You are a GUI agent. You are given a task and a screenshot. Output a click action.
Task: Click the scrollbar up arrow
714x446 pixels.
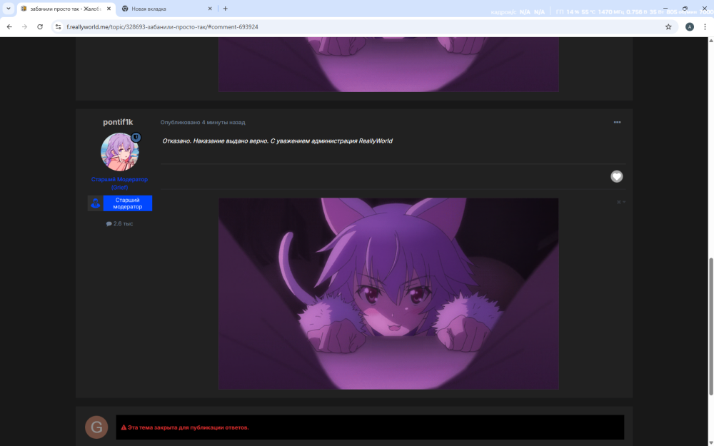(710, 41)
